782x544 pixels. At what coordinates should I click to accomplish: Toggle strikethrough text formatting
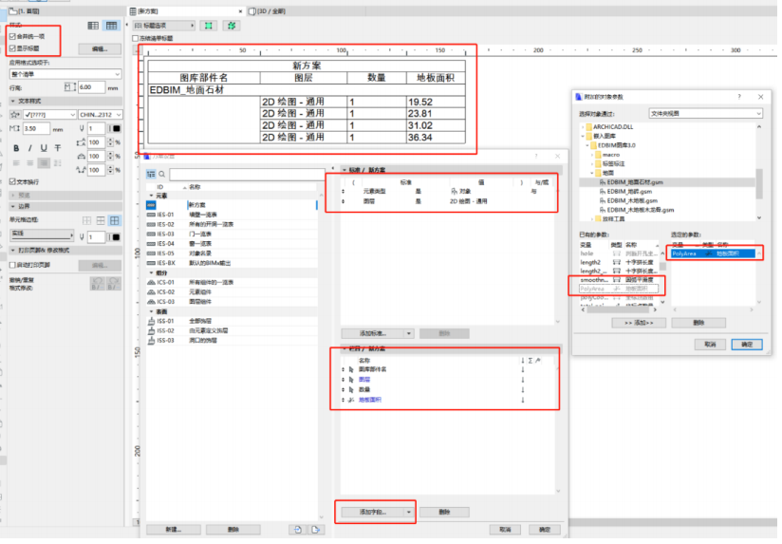[58, 148]
